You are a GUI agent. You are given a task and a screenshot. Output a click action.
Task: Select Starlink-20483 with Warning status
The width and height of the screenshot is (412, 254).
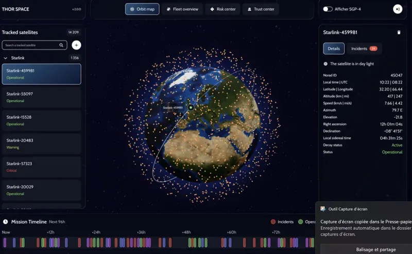click(42, 143)
